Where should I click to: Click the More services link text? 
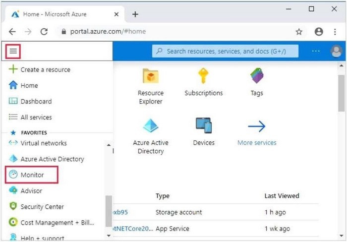(257, 143)
